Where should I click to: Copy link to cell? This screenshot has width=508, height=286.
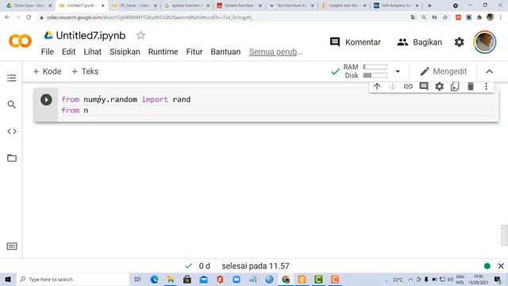pos(408,87)
